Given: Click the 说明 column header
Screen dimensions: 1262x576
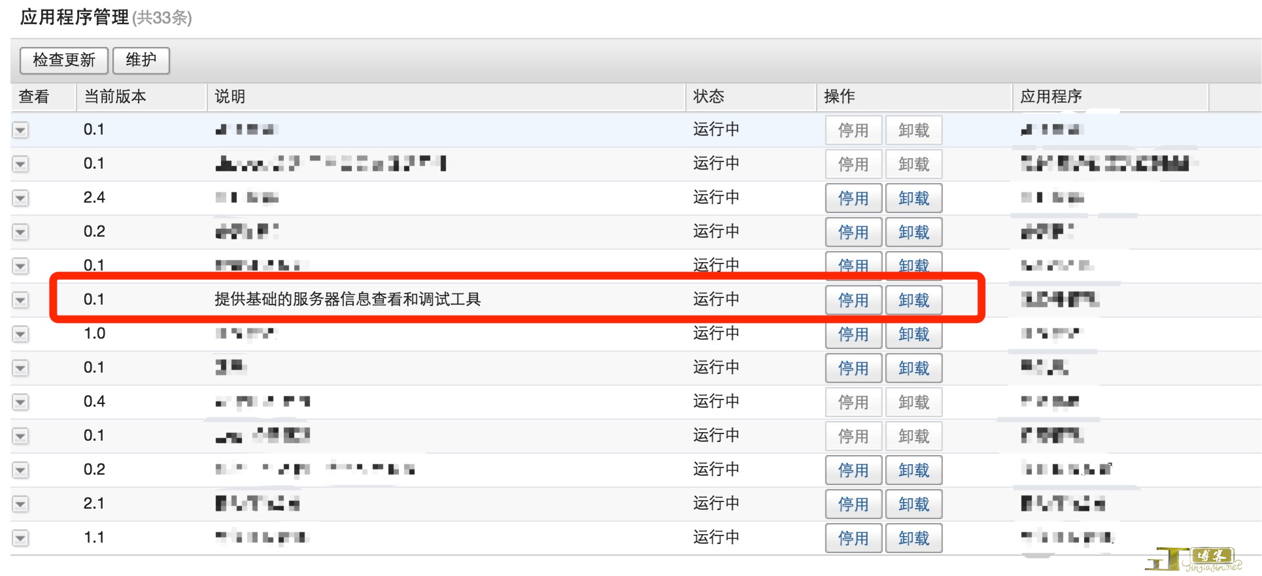Looking at the screenshot, I should [x=230, y=97].
